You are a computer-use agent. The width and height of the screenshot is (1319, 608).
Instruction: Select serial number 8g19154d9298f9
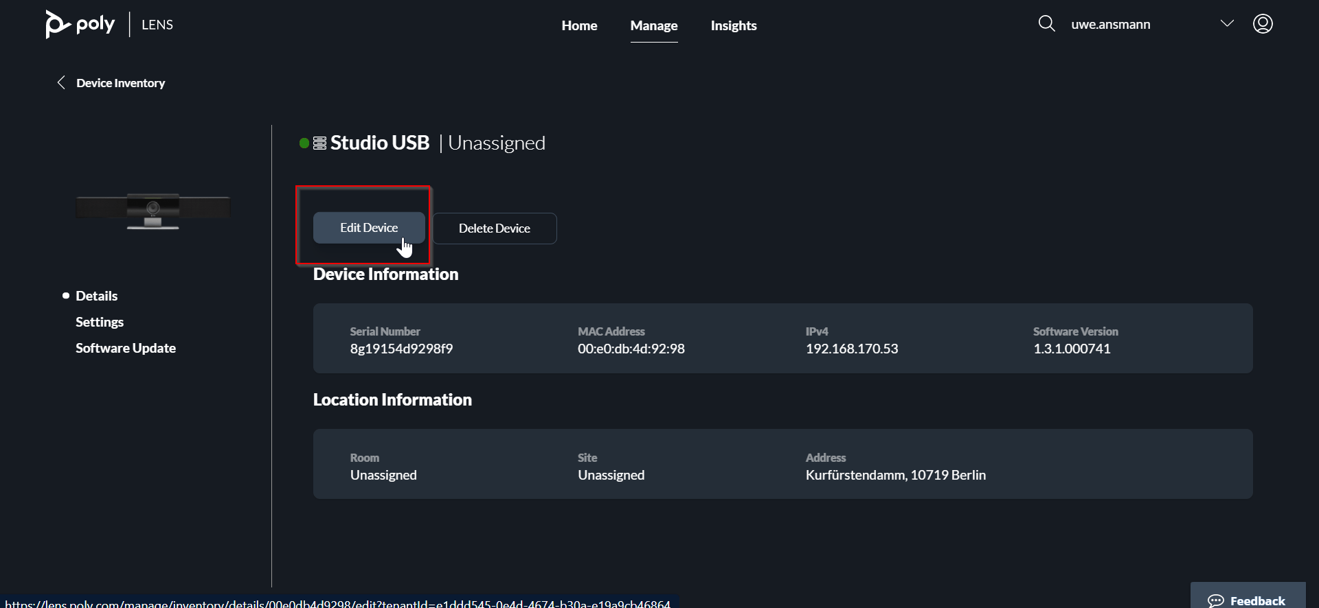[401, 349]
